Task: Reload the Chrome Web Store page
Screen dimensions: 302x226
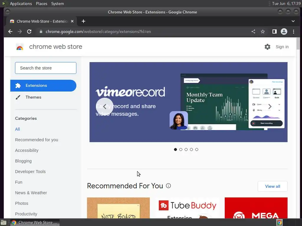Action: (29, 31)
